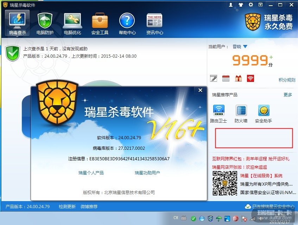
Task: Open the 帮助中心 help center tab
Action: click(x=127, y=24)
